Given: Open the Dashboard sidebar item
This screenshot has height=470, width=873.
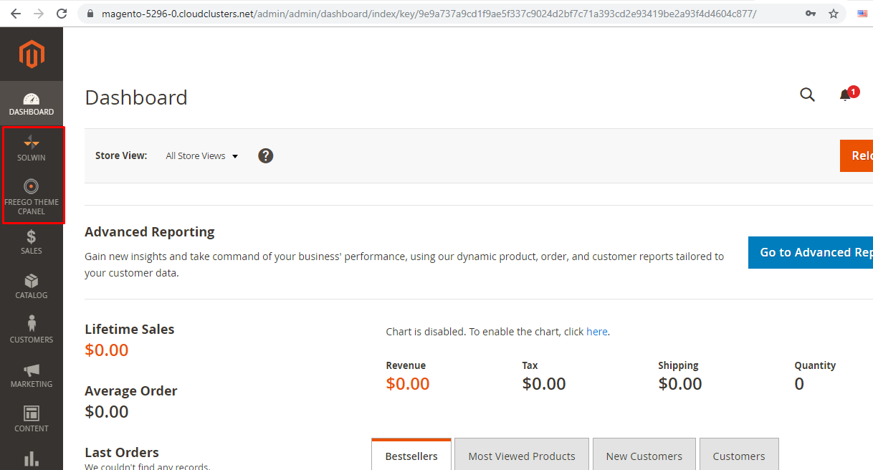Looking at the screenshot, I should (x=32, y=104).
